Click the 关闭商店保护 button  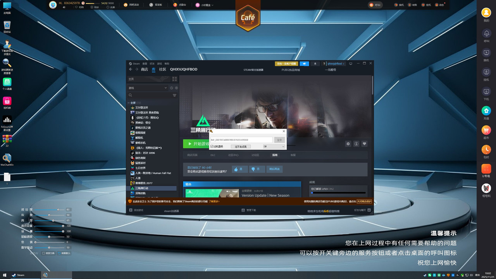[364, 201]
